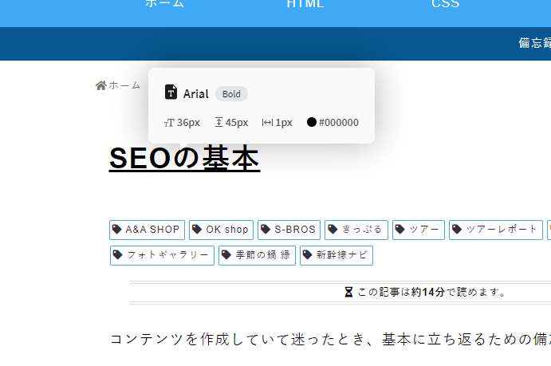Click the 備忘録 text in the dark blue bar

[x=533, y=43]
